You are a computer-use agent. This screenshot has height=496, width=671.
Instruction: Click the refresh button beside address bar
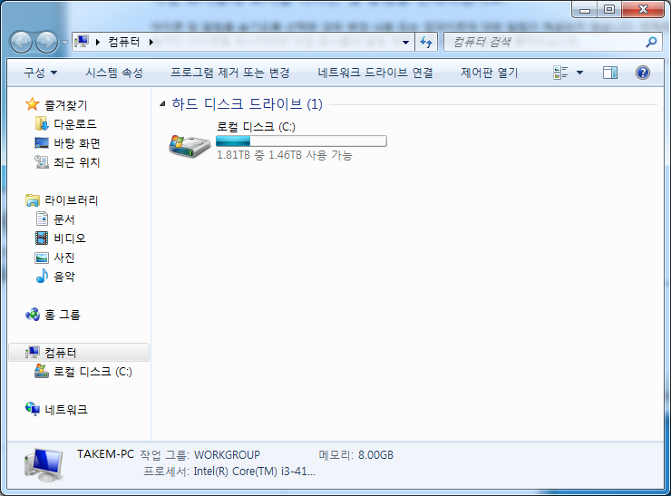pyautogui.click(x=426, y=42)
